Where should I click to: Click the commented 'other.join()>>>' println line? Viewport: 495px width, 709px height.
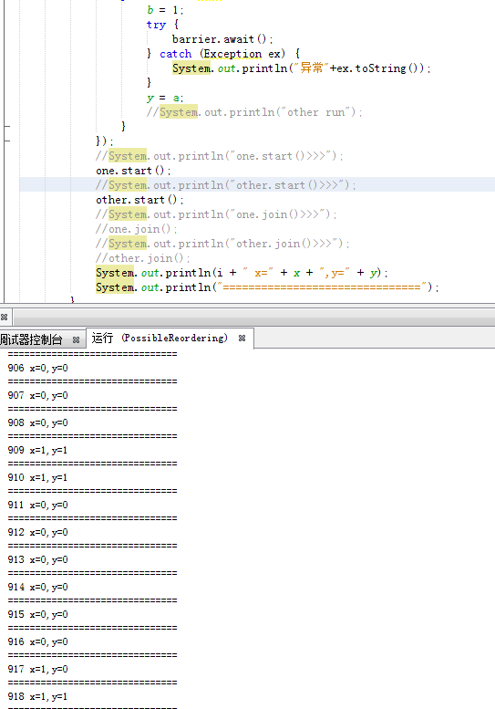pos(222,244)
